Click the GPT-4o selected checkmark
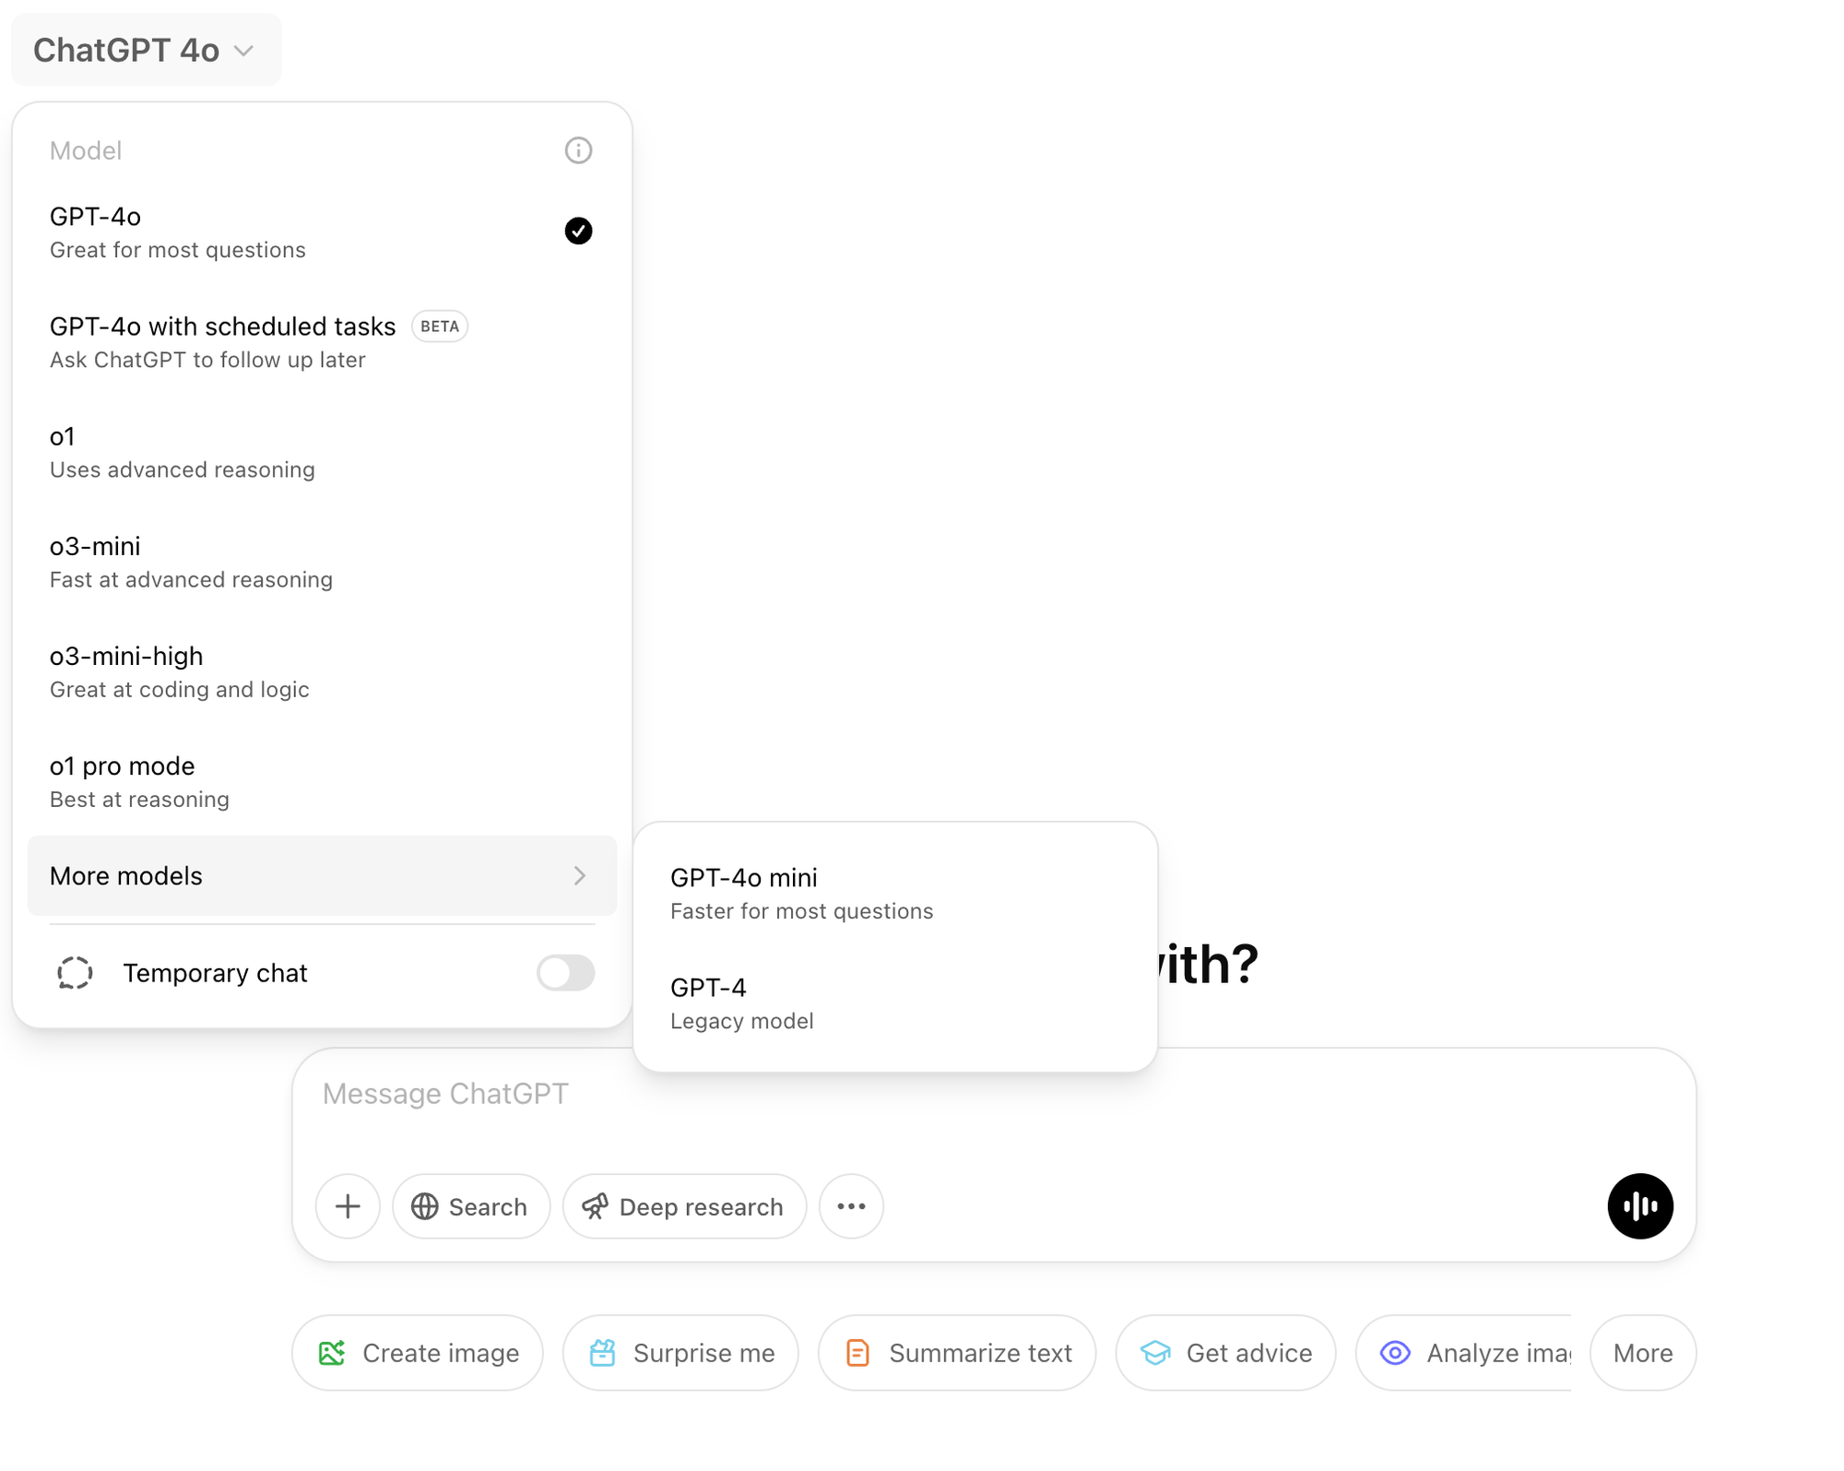This screenshot has height=1471, width=1844. [578, 231]
